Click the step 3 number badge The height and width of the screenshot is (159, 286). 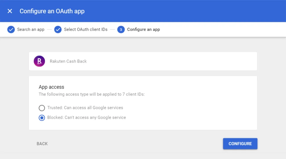tap(121, 29)
